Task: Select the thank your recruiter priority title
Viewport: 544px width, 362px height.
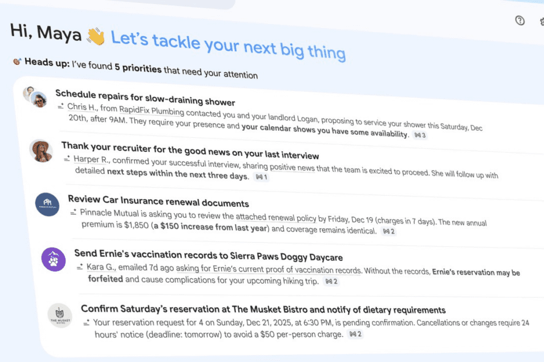Action: (x=191, y=153)
